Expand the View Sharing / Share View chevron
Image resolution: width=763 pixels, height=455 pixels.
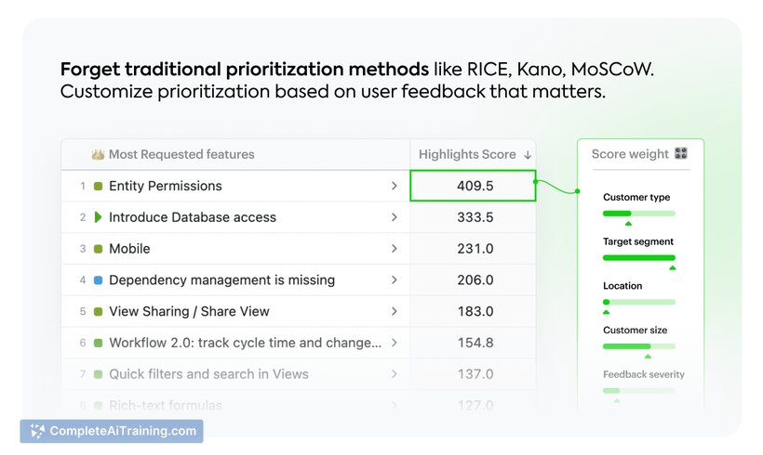[395, 311]
